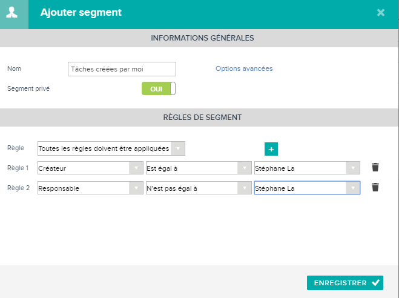Click the Nom input field
Viewport: 399px width, 298px height.
pyautogui.click(x=122, y=69)
